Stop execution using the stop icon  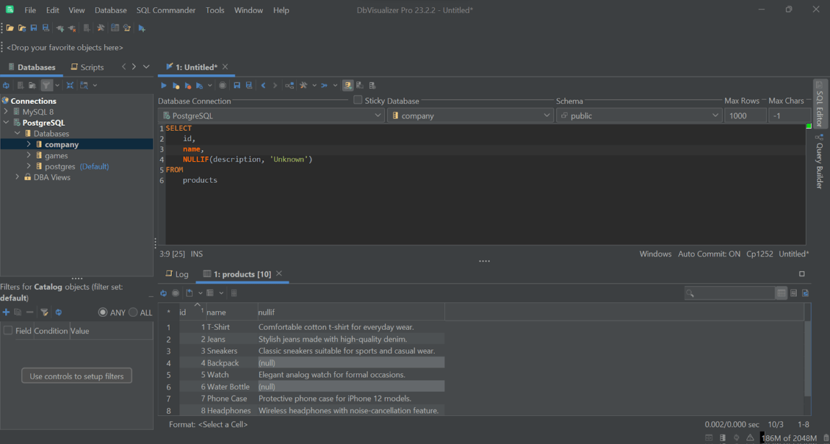tap(223, 85)
